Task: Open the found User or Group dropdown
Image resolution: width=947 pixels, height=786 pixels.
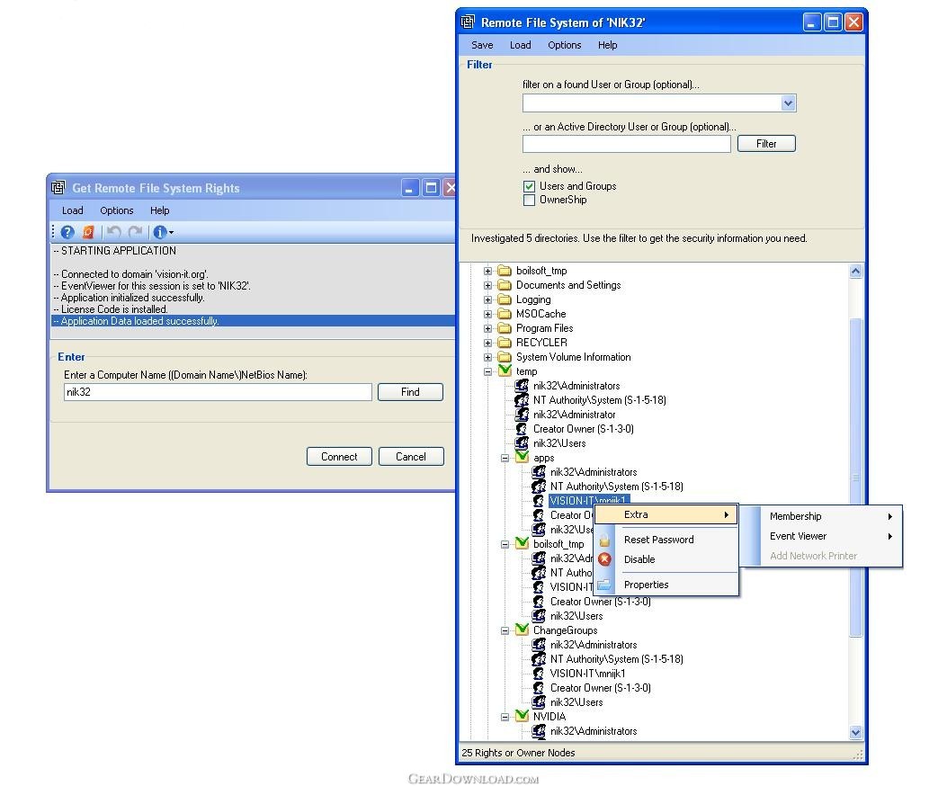Action: 788,103
